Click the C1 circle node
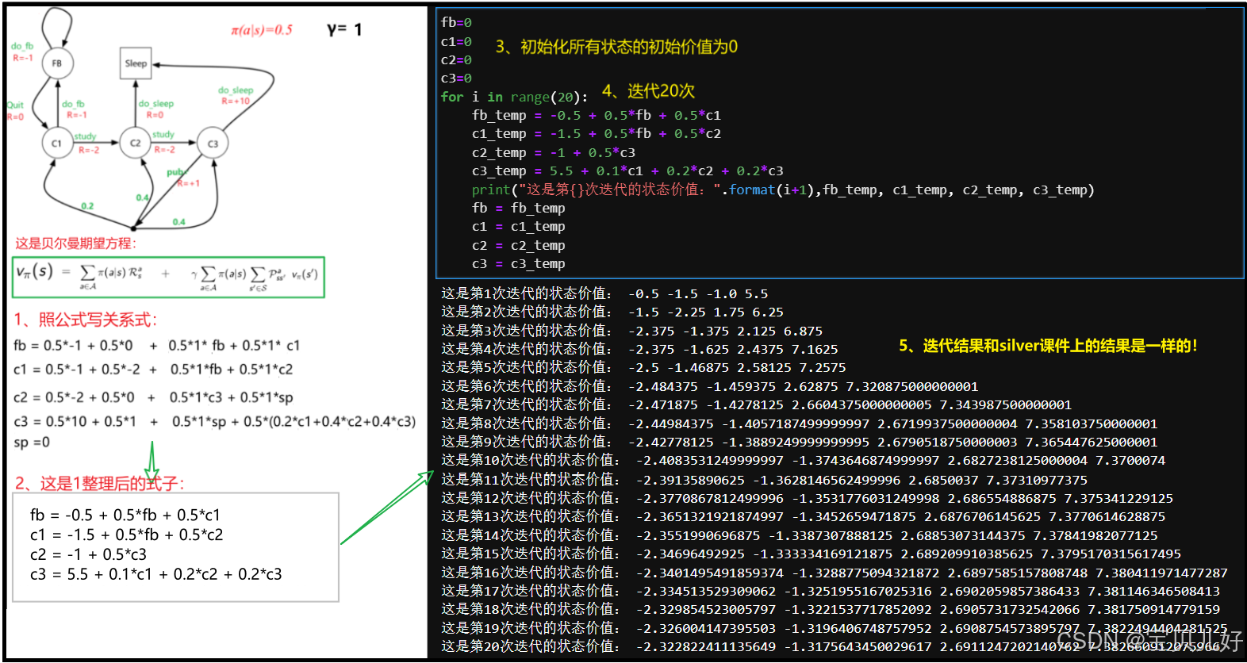The image size is (1247, 663). 56,144
